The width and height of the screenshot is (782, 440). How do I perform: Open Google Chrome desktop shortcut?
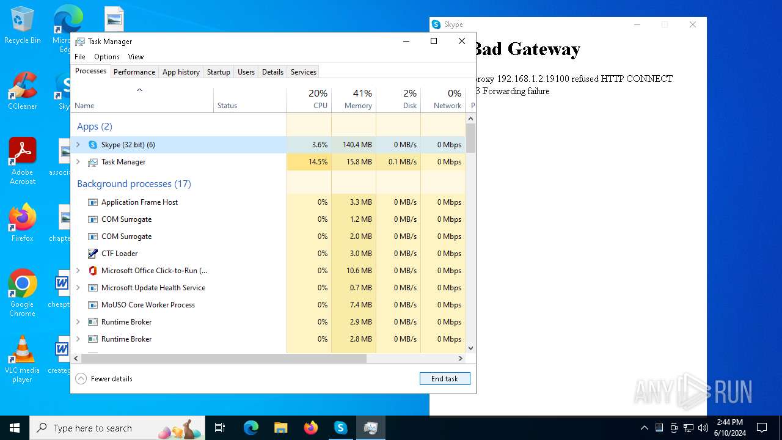[x=23, y=293]
